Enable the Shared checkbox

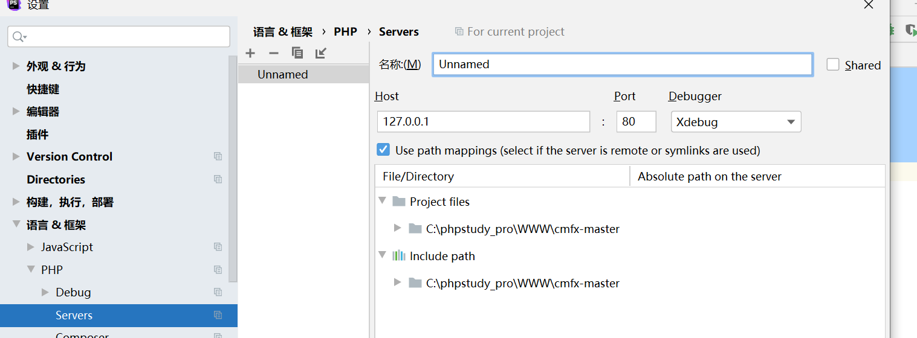click(833, 65)
